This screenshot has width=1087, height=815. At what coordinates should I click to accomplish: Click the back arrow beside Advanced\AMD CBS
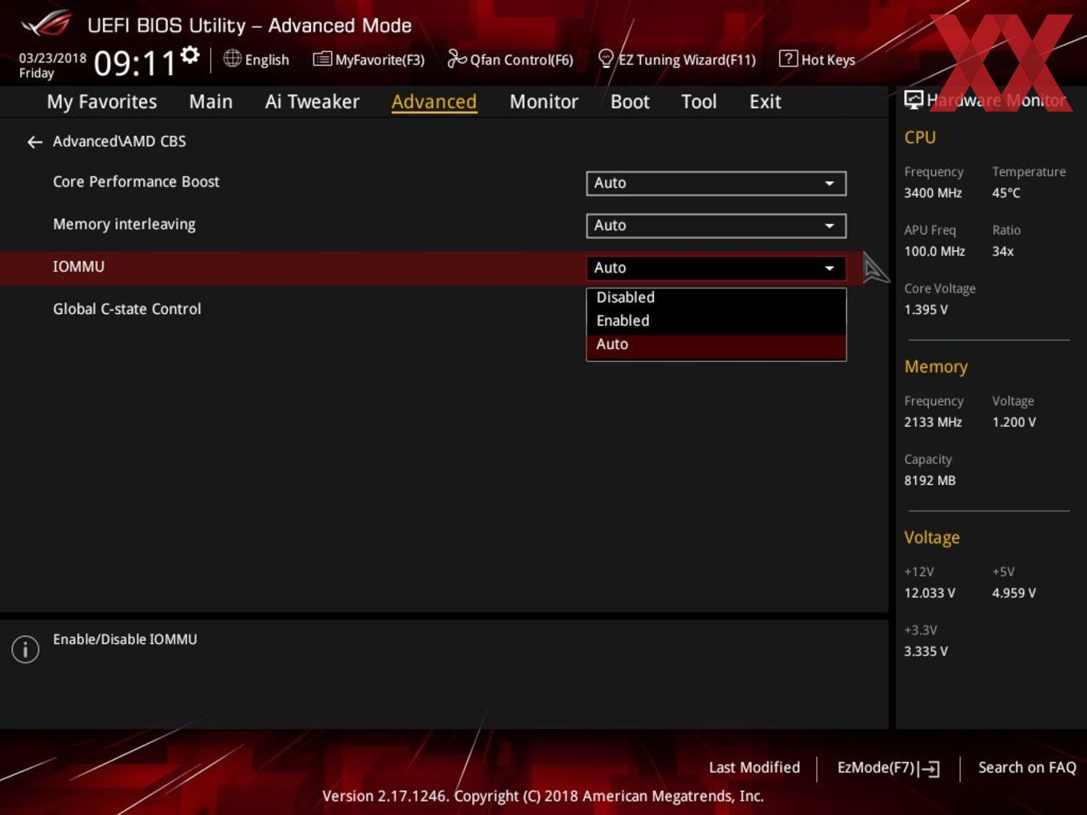click(34, 142)
